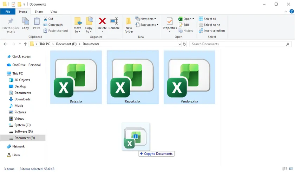
Task: Click Paste shortcut option
Action: pyautogui.click(x=56, y=31)
